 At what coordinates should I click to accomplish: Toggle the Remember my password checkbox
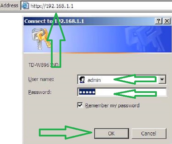click(80, 105)
